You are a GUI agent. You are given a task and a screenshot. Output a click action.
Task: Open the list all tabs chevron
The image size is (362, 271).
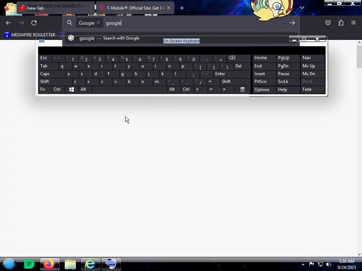click(x=302, y=8)
